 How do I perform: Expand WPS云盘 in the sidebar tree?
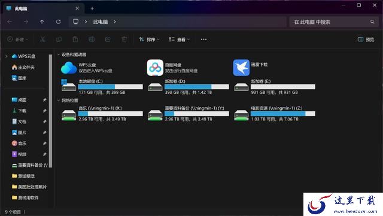(7, 56)
